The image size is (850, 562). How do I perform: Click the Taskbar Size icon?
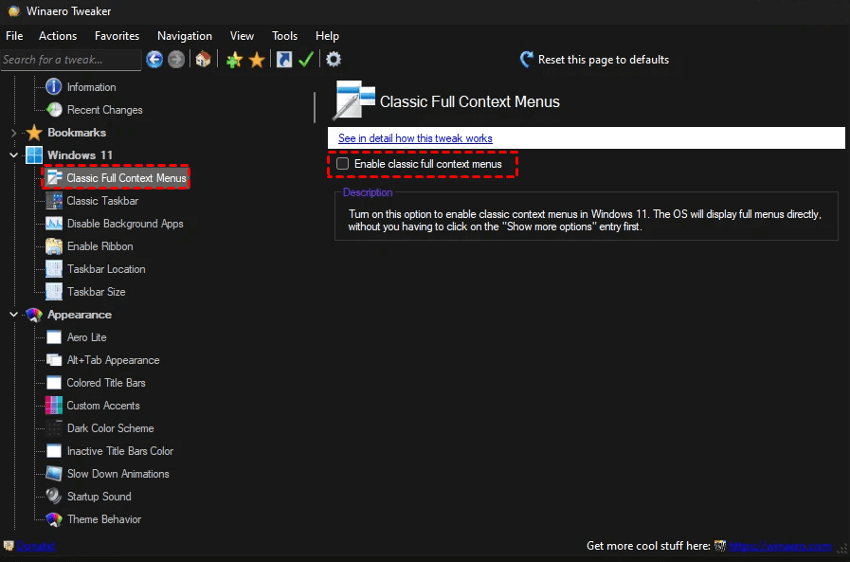[x=54, y=292]
